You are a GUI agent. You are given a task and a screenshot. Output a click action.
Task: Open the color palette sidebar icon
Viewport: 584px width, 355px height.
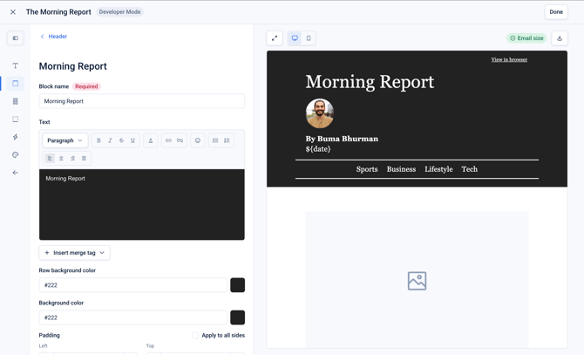[16, 154]
